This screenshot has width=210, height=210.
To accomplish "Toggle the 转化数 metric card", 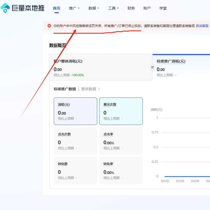I will (75, 171).
